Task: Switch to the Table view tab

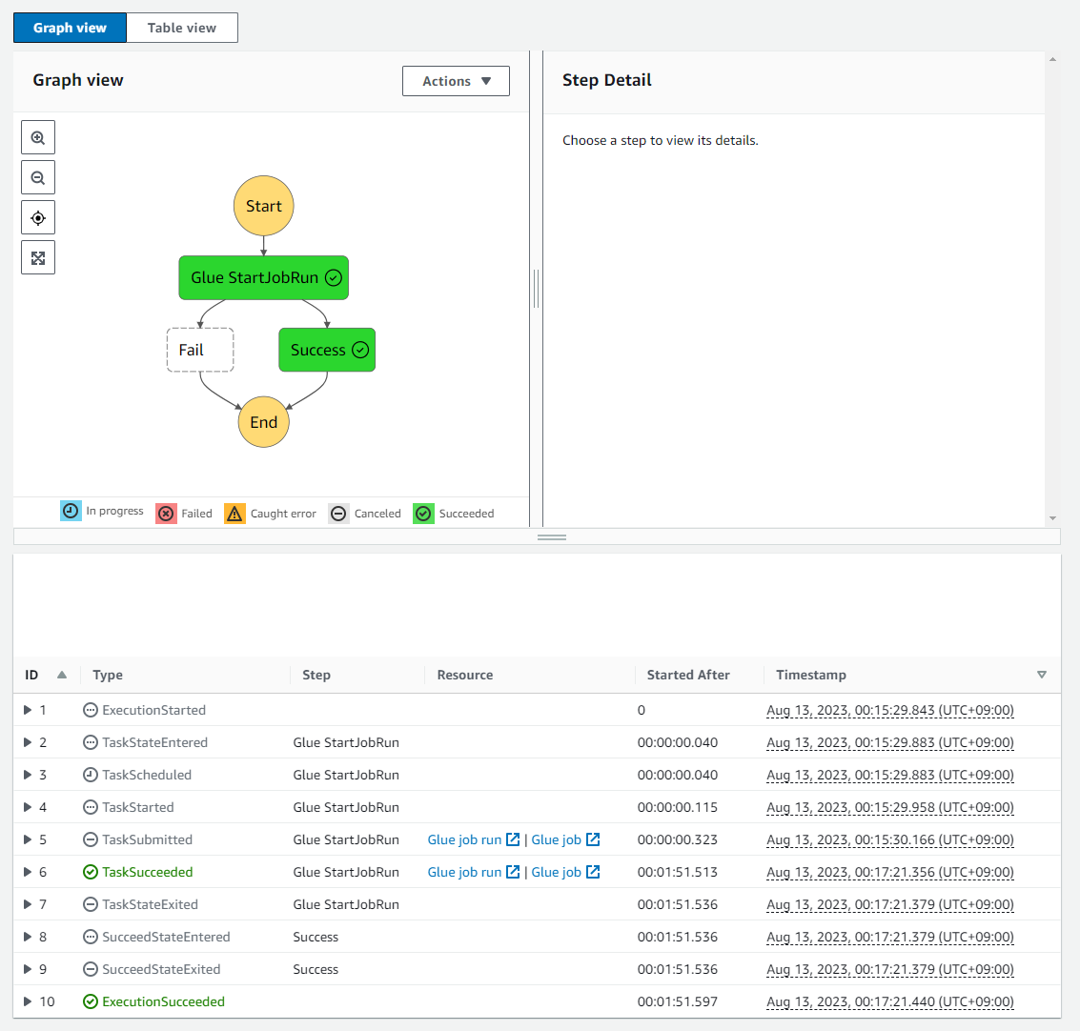Action: click(x=181, y=28)
